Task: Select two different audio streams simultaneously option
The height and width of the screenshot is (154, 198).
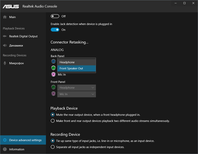Action: [53, 121]
